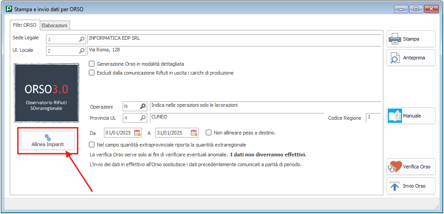Open Anteprima print preview magnifier icon
The height and width of the screenshot is (214, 444).
pos(395,58)
